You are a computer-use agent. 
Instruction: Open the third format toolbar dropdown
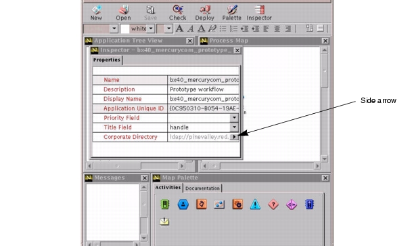[168, 28]
